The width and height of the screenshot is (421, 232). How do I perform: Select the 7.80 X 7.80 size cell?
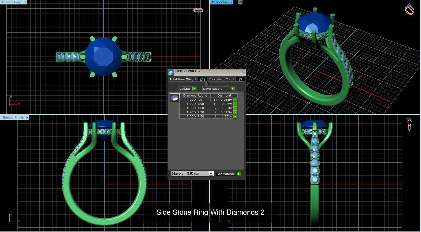coord(195,116)
